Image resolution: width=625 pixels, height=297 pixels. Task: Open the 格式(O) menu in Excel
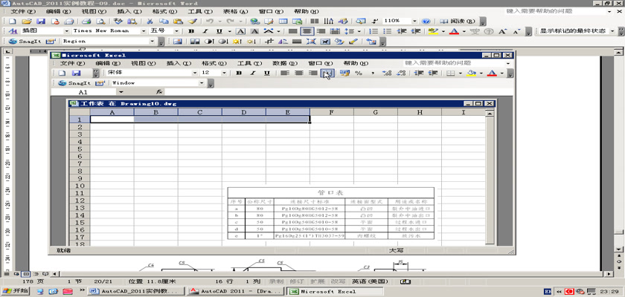point(214,63)
